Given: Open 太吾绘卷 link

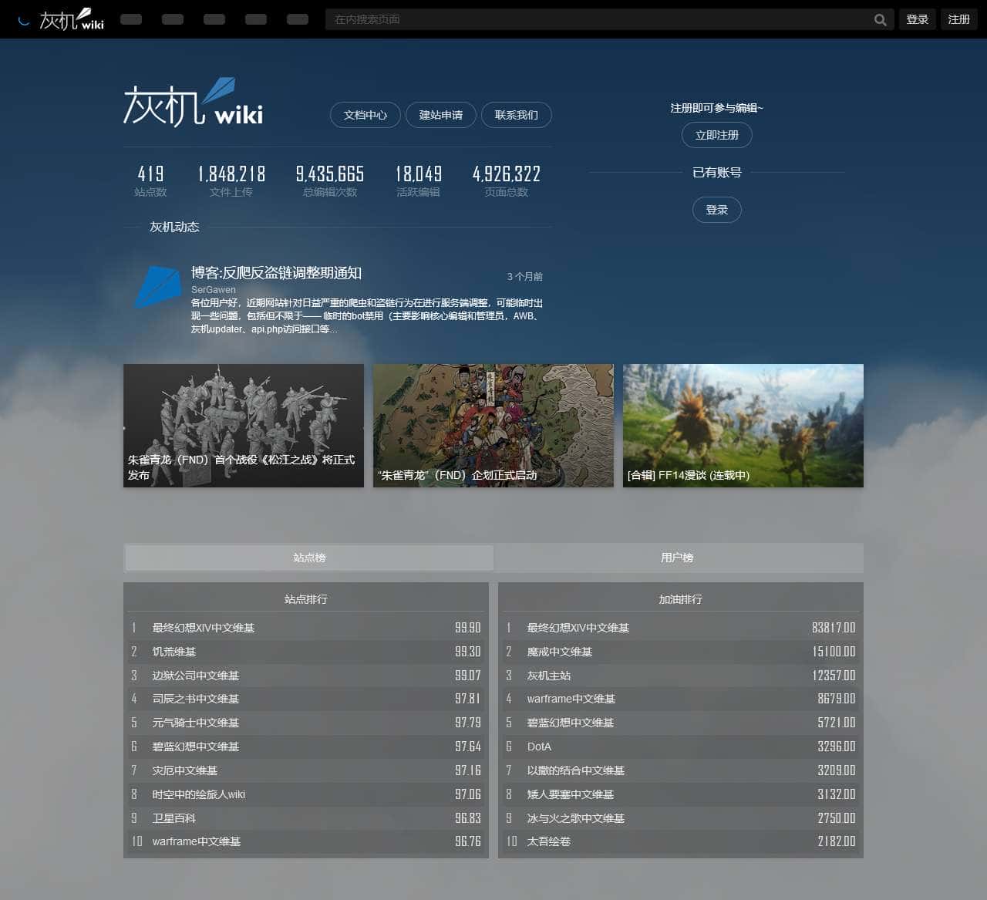Looking at the screenshot, I should (548, 841).
